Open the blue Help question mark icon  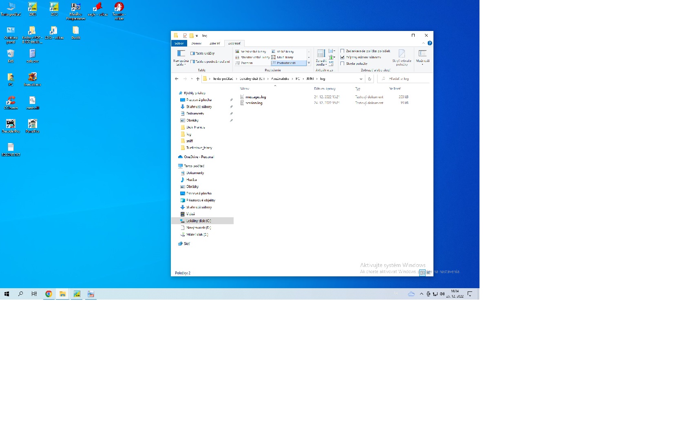pyautogui.click(x=430, y=43)
